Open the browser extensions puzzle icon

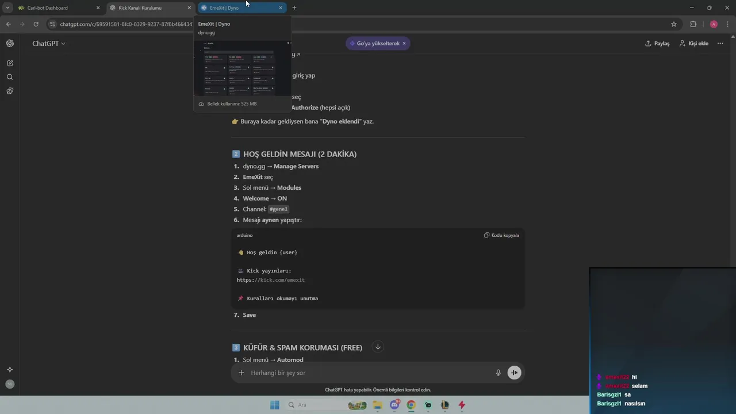pyautogui.click(x=693, y=24)
